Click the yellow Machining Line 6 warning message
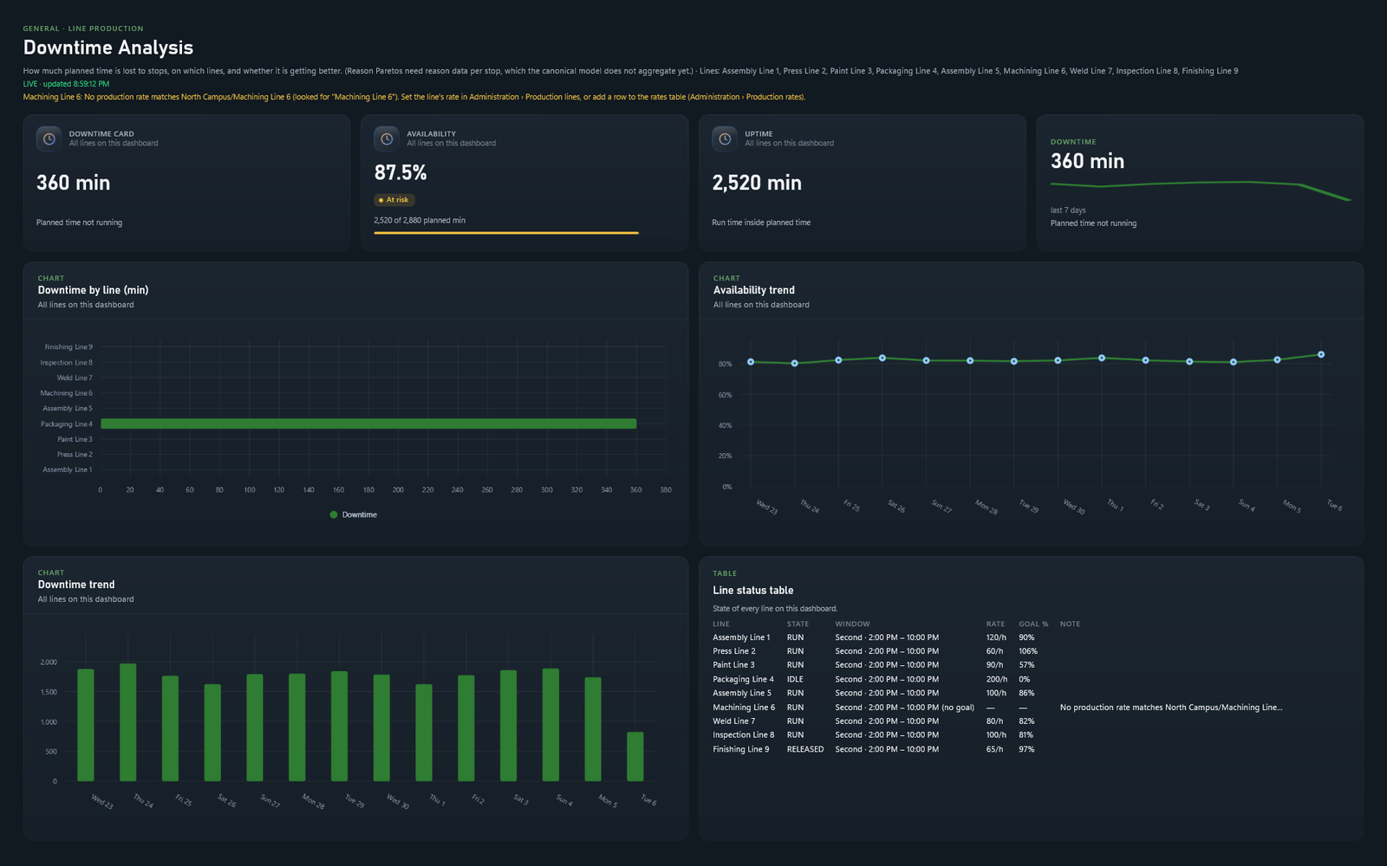Viewport: 1387px width, 866px height. [414, 97]
